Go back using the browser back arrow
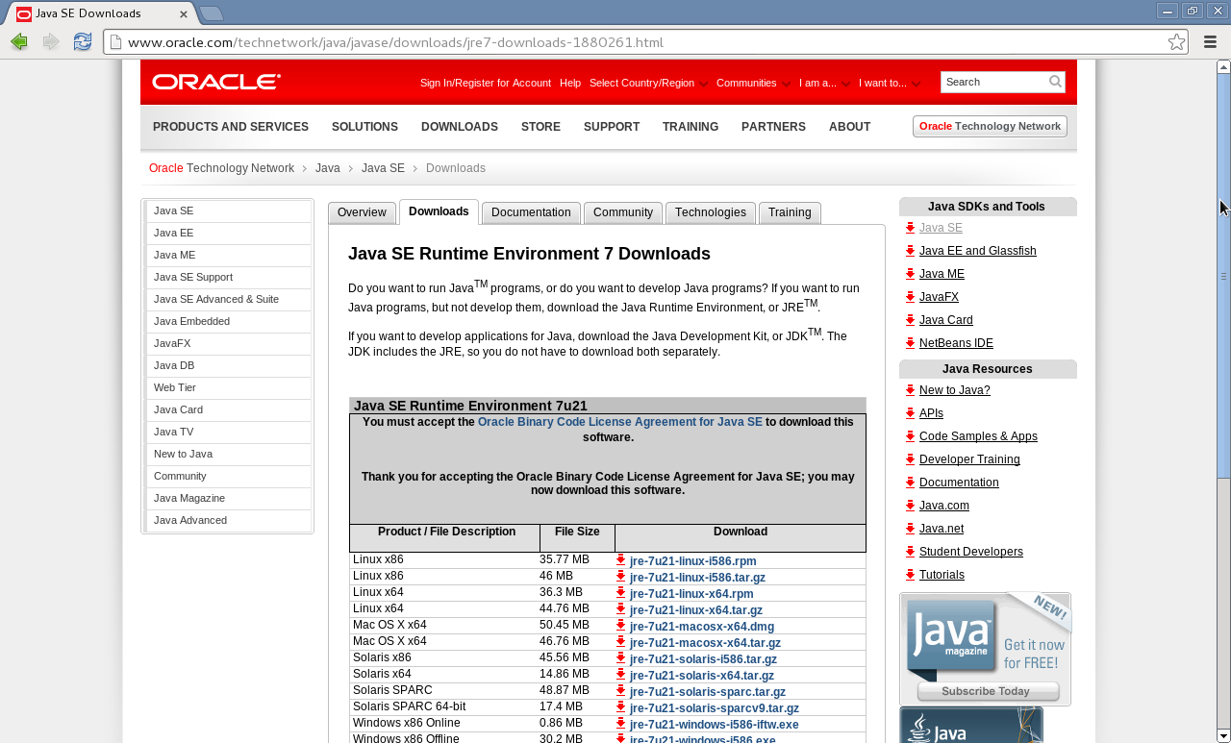 18,41
